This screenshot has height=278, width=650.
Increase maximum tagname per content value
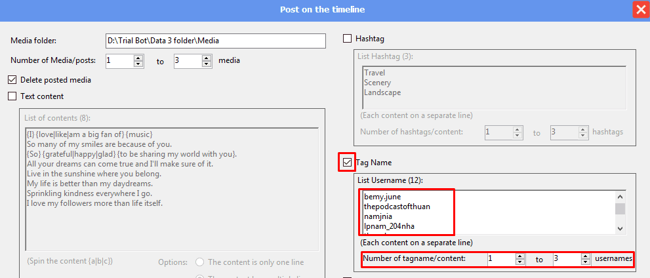(585, 256)
